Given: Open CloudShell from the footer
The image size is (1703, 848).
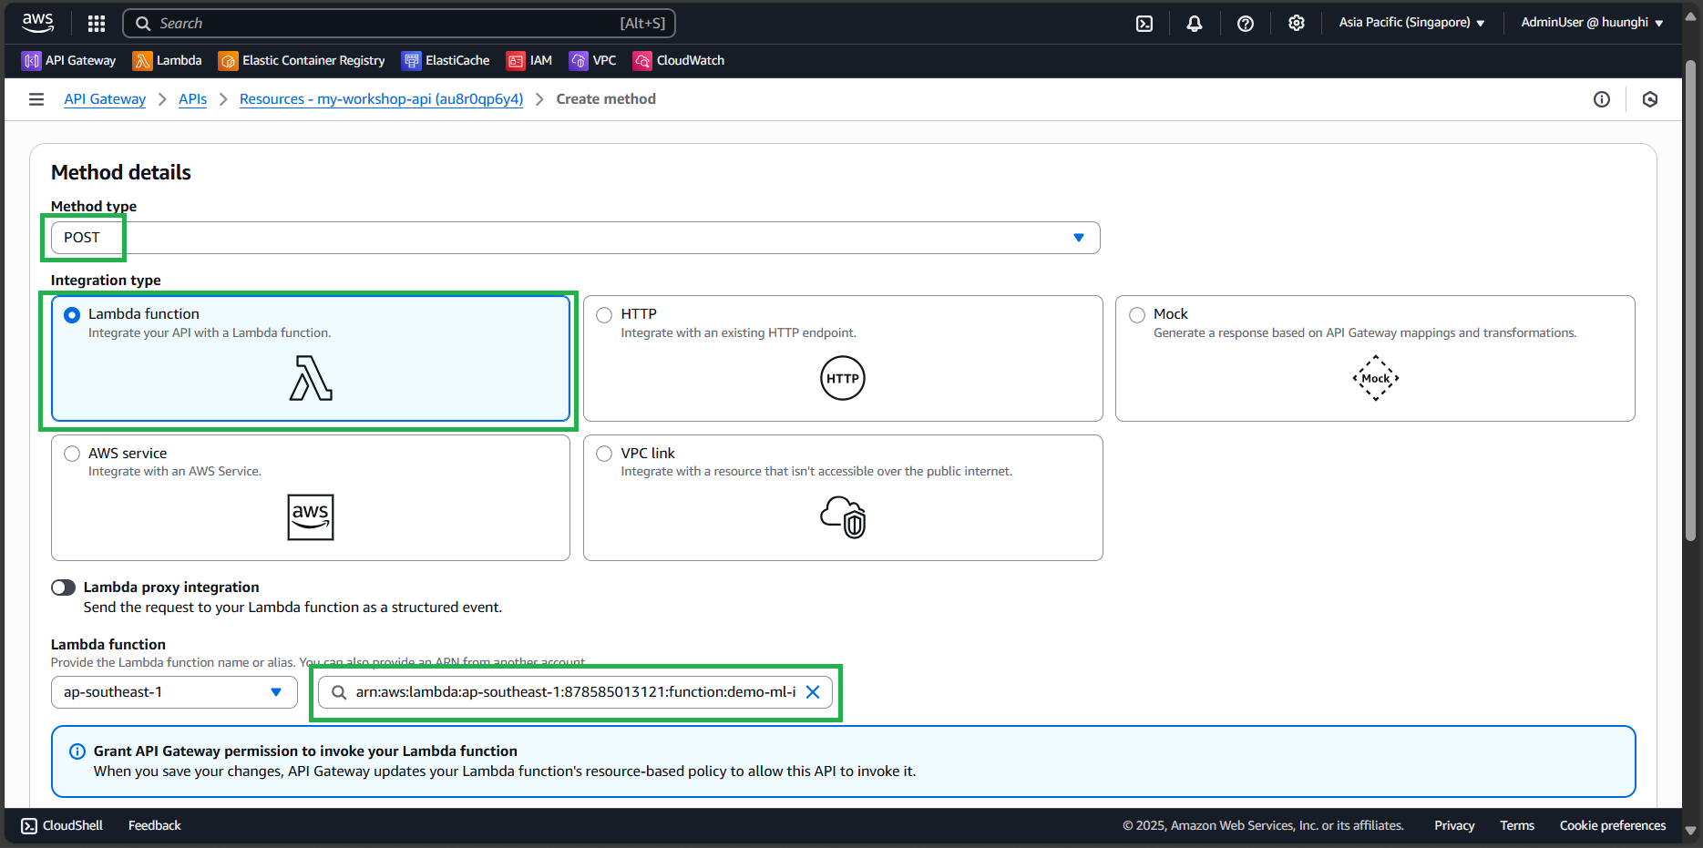Looking at the screenshot, I should click(62, 826).
